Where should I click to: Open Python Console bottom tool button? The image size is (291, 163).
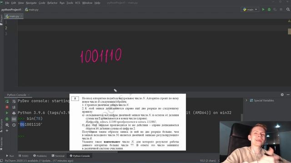pos(80,156)
